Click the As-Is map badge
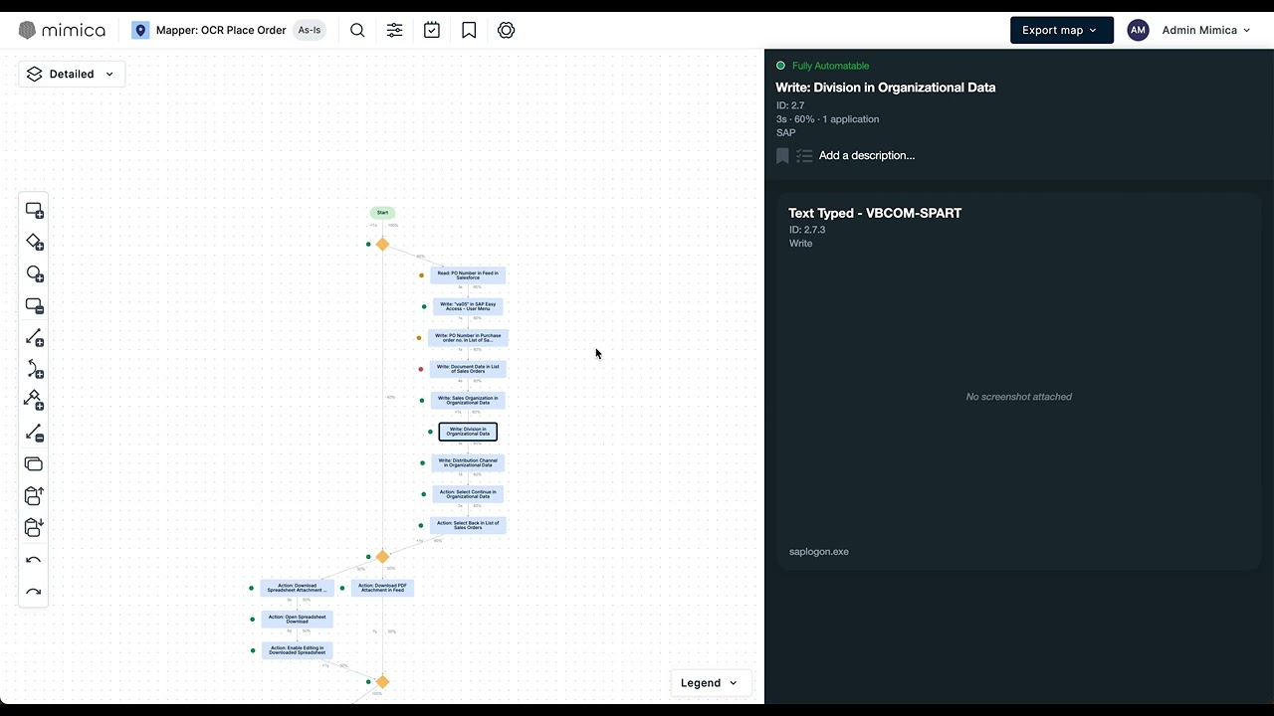 pyautogui.click(x=310, y=30)
